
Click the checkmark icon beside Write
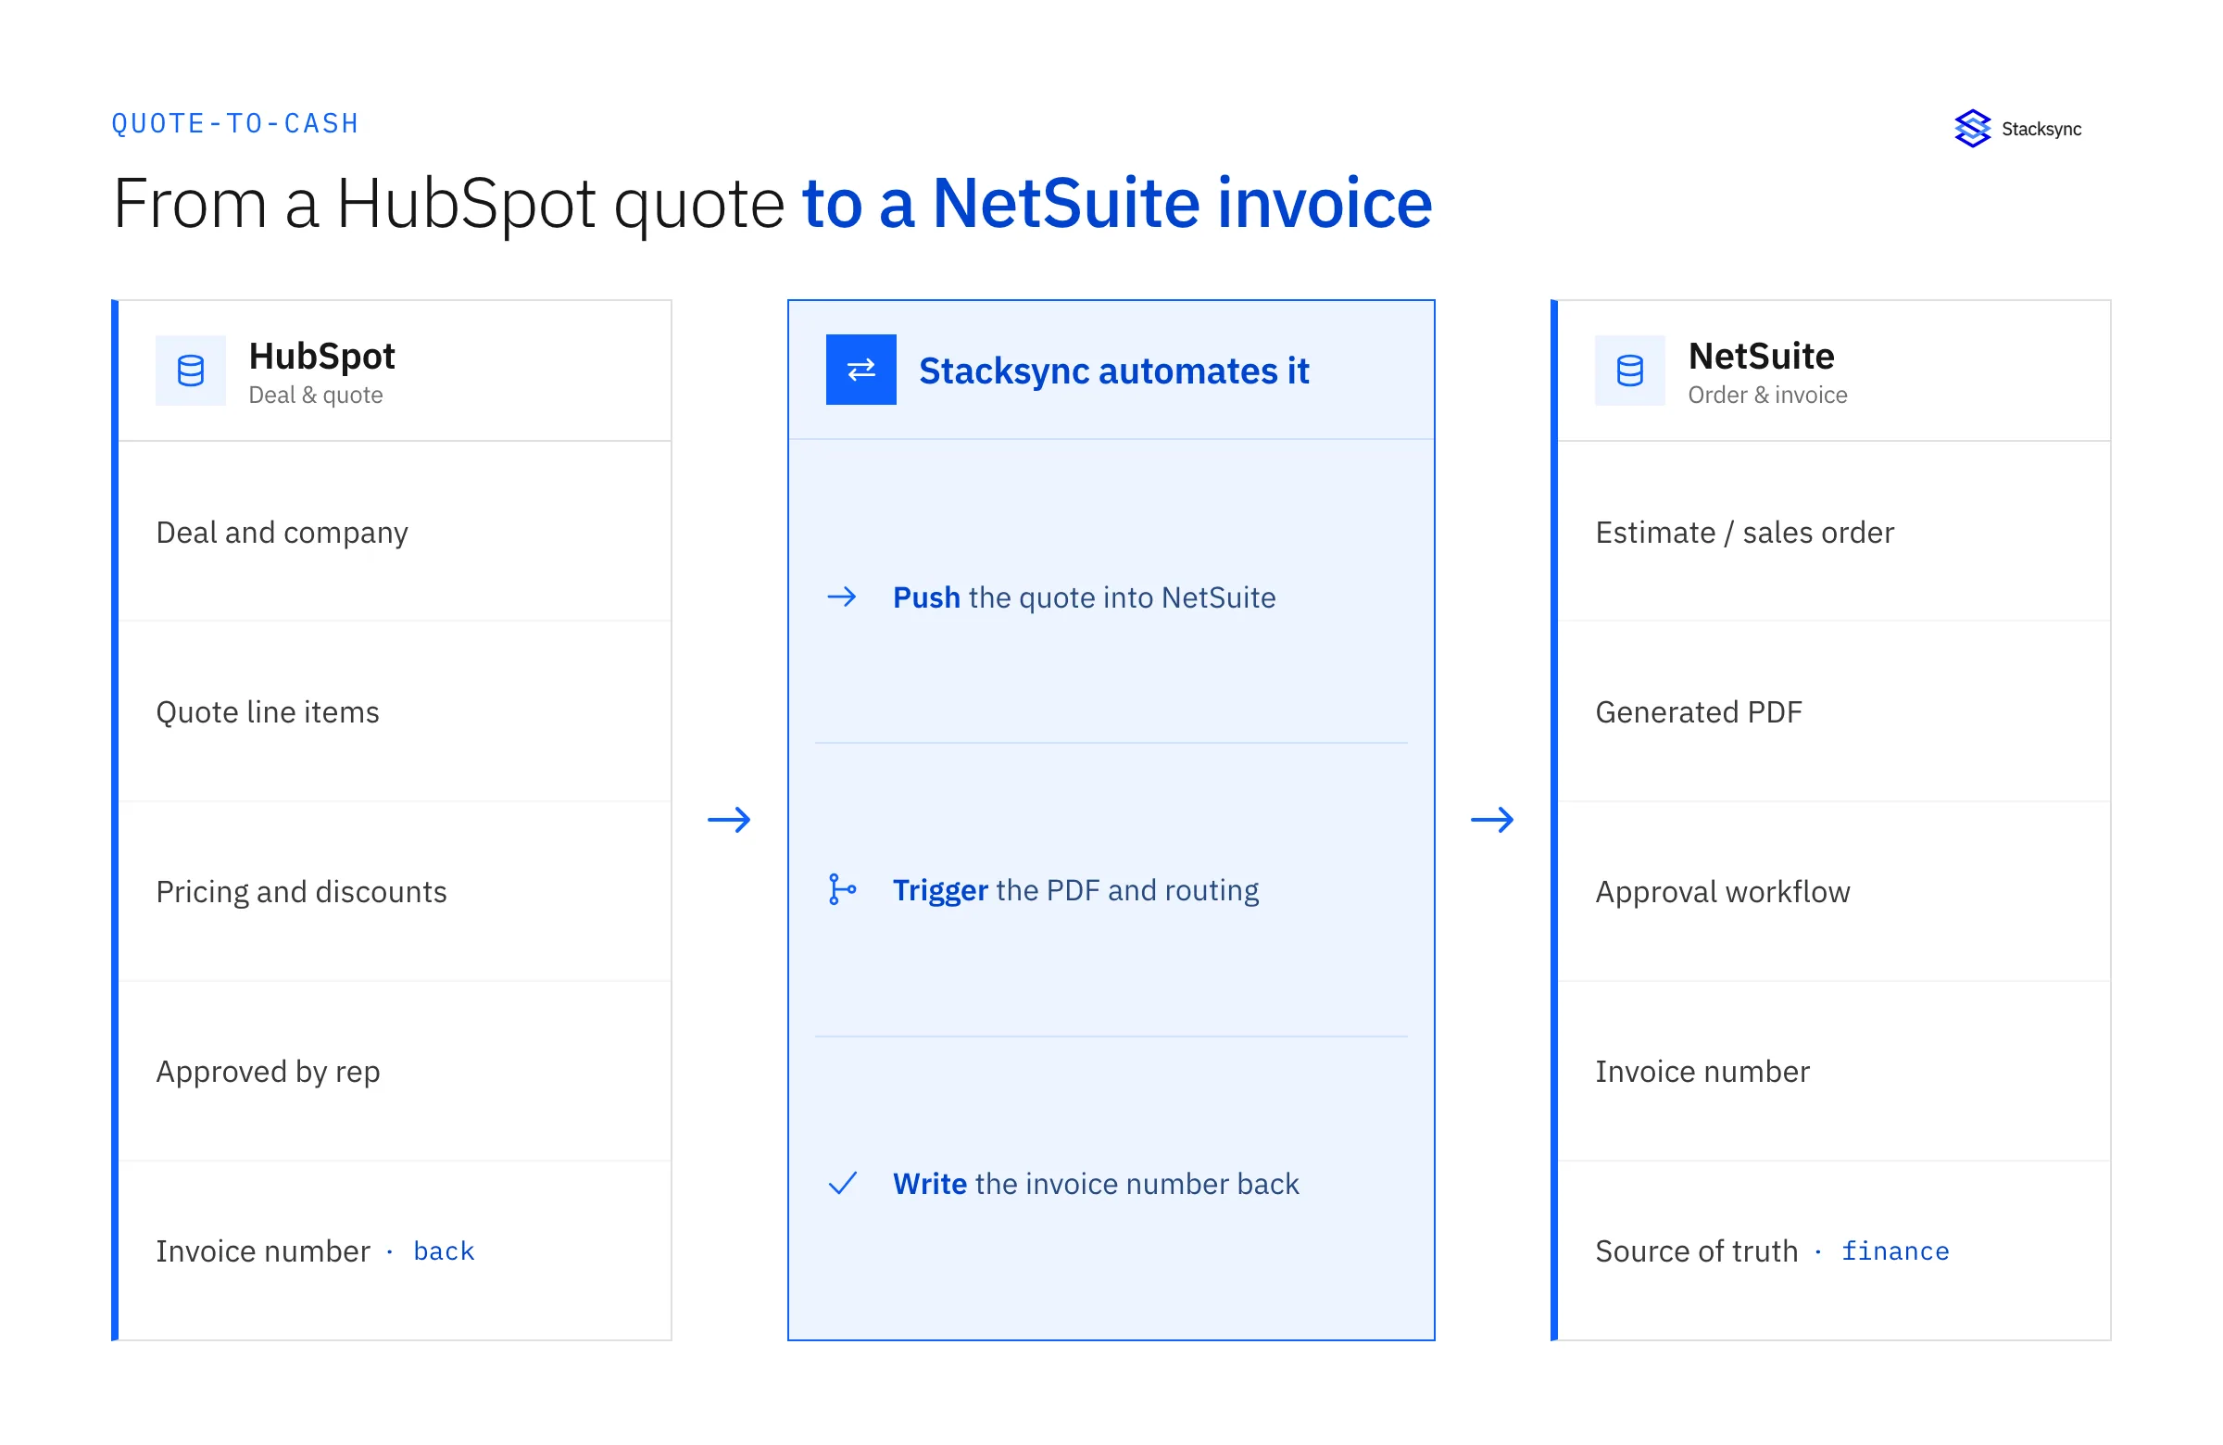[x=843, y=1184]
